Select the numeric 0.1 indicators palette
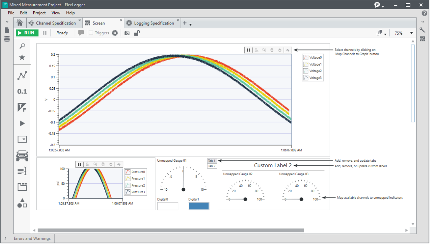 [22, 91]
